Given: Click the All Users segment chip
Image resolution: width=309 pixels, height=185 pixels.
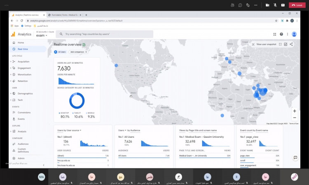Looking at the screenshot, I should pyautogui.click(x=60, y=52).
